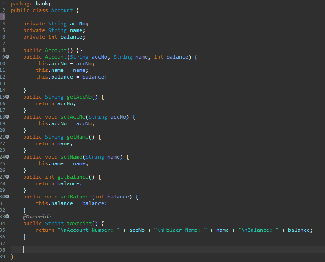This screenshot has width=325, height=262.
Task: Click the string "\nHolder Name: " on line 35
Action: point(180,230)
